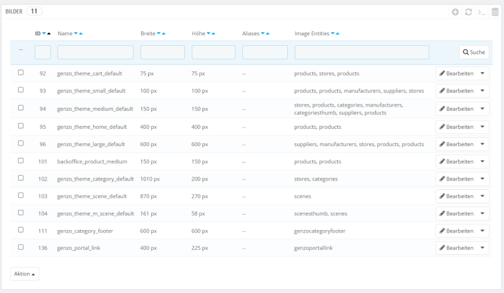Image resolution: width=504 pixels, height=293 pixels.
Task: Open the SQL query terminal icon
Action: point(482,12)
